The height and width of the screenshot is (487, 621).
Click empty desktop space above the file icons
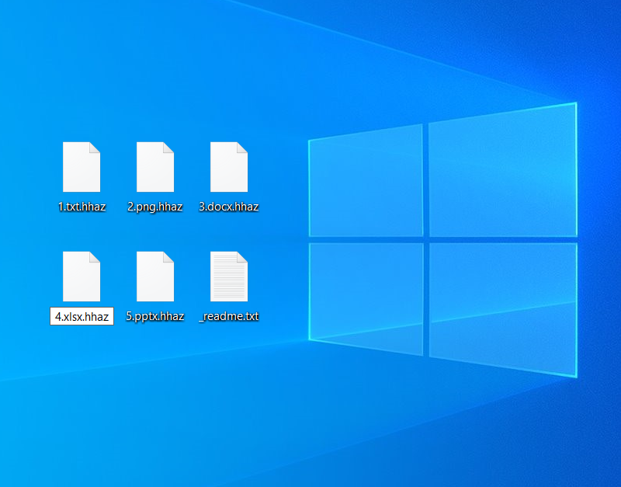click(x=155, y=70)
